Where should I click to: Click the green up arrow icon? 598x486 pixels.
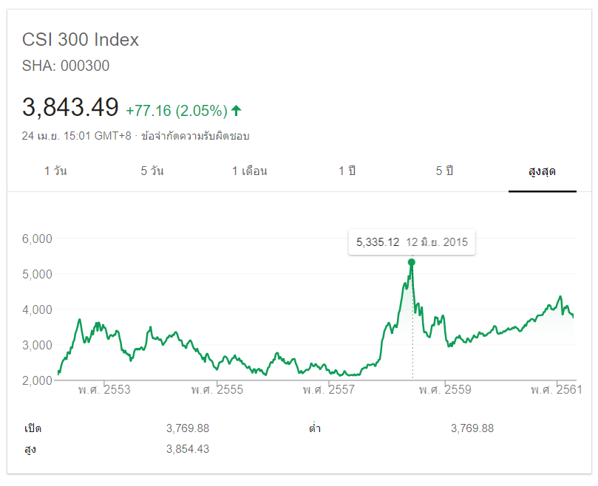[x=237, y=111]
